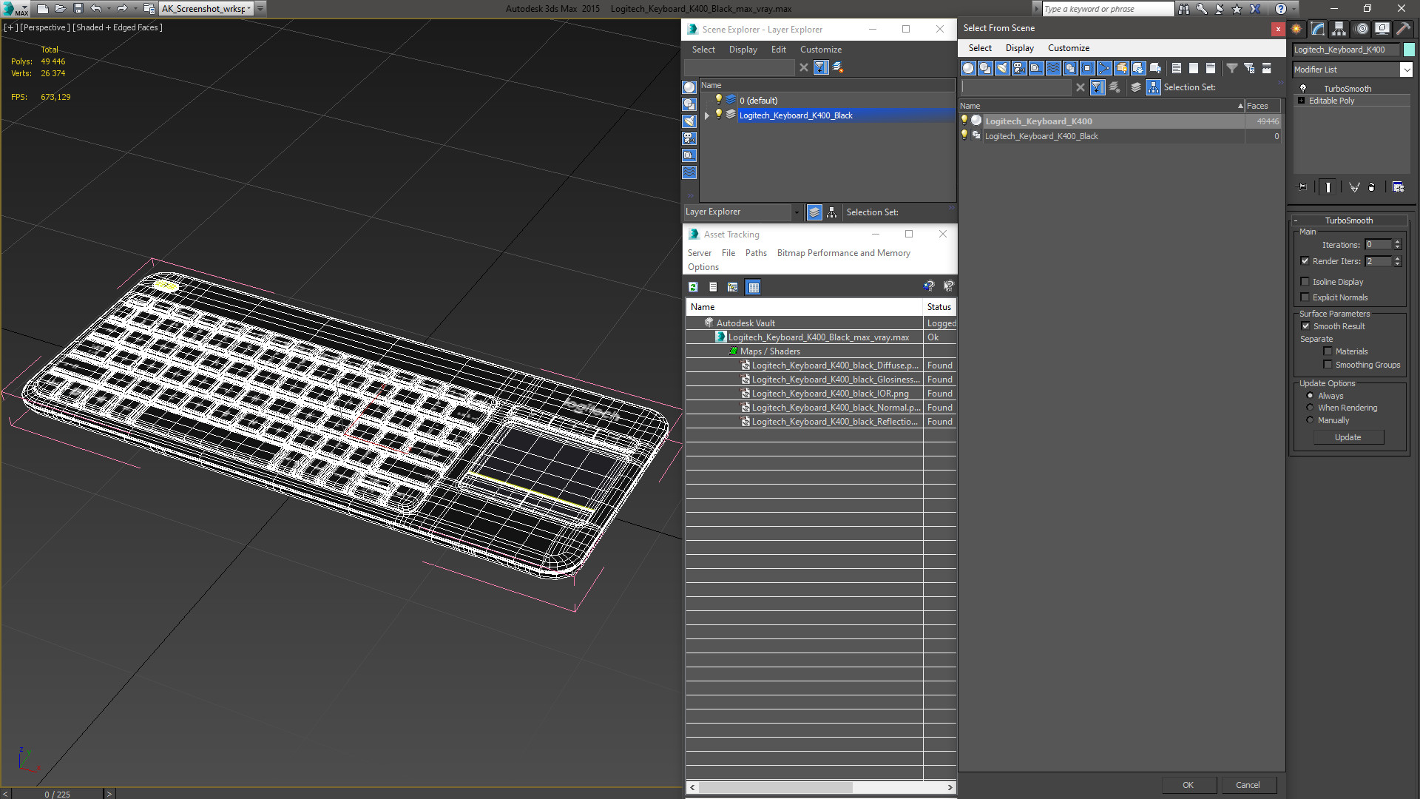This screenshot has width=1420, height=799.
Task: Click the keyword search input field
Action: (1106, 9)
